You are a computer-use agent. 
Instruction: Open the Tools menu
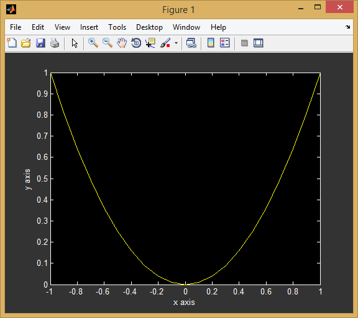click(x=117, y=27)
